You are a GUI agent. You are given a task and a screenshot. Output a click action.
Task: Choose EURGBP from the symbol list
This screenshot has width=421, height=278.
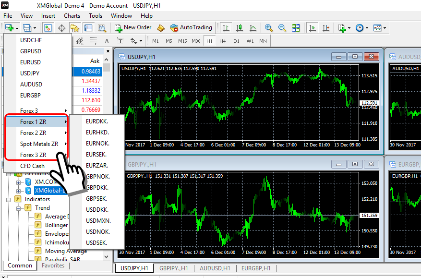(38, 96)
